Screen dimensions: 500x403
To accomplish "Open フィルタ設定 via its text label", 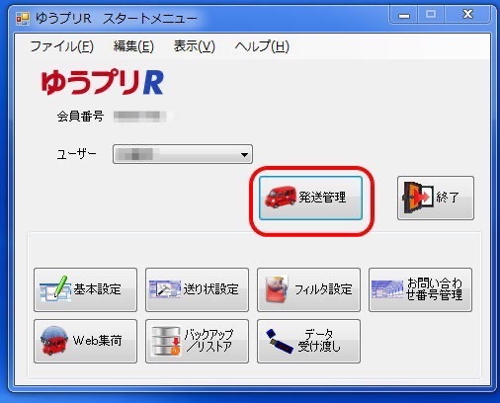I will (323, 289).
